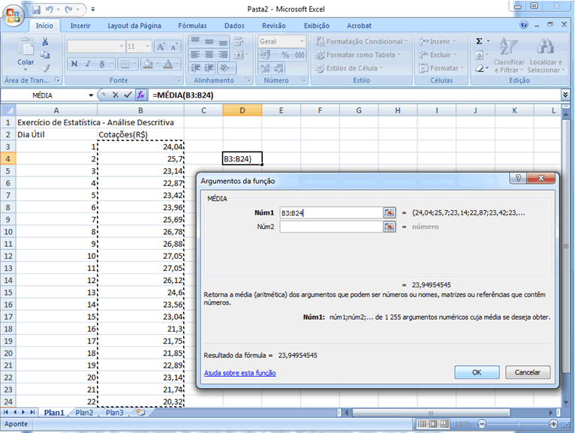Click the collapse dialog icon beside Núm1
The image size is (575, 433).
tap(389, 212)
